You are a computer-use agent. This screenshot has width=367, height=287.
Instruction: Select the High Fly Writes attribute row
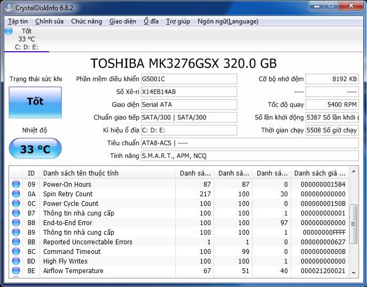179,261
